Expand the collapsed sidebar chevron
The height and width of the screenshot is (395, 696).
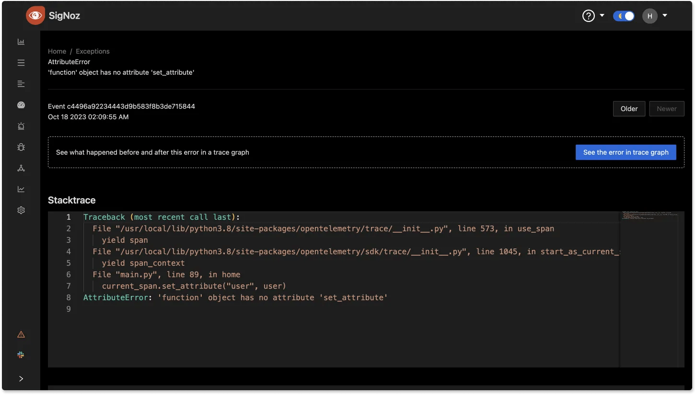coord(21,378)
